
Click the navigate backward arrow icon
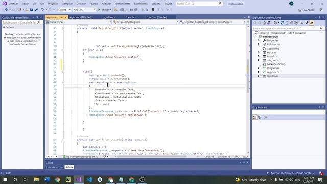coord(7,10)
